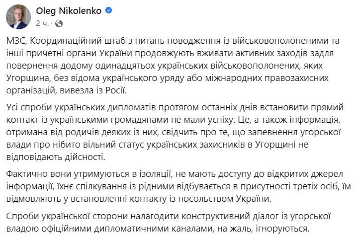Open Oleg Nikolenko's profile picture

(x=18, y=17)
